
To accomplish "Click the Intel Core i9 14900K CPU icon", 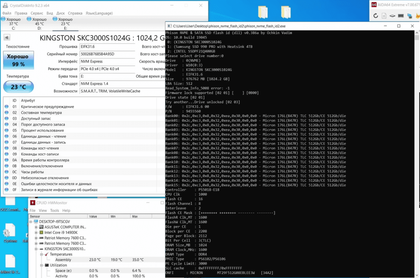I will [x=41, y=233].
